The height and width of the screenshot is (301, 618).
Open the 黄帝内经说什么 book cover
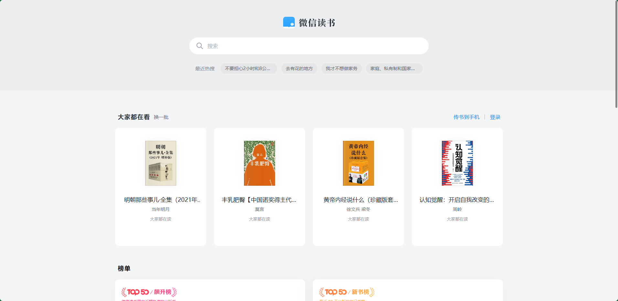click(x=358, y=163)
